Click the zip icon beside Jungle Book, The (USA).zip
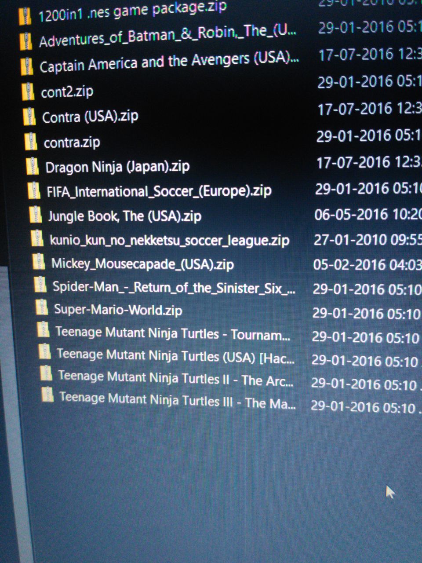Image resolution: width=422 pixels, height=563 pixels. coord(35,216)
